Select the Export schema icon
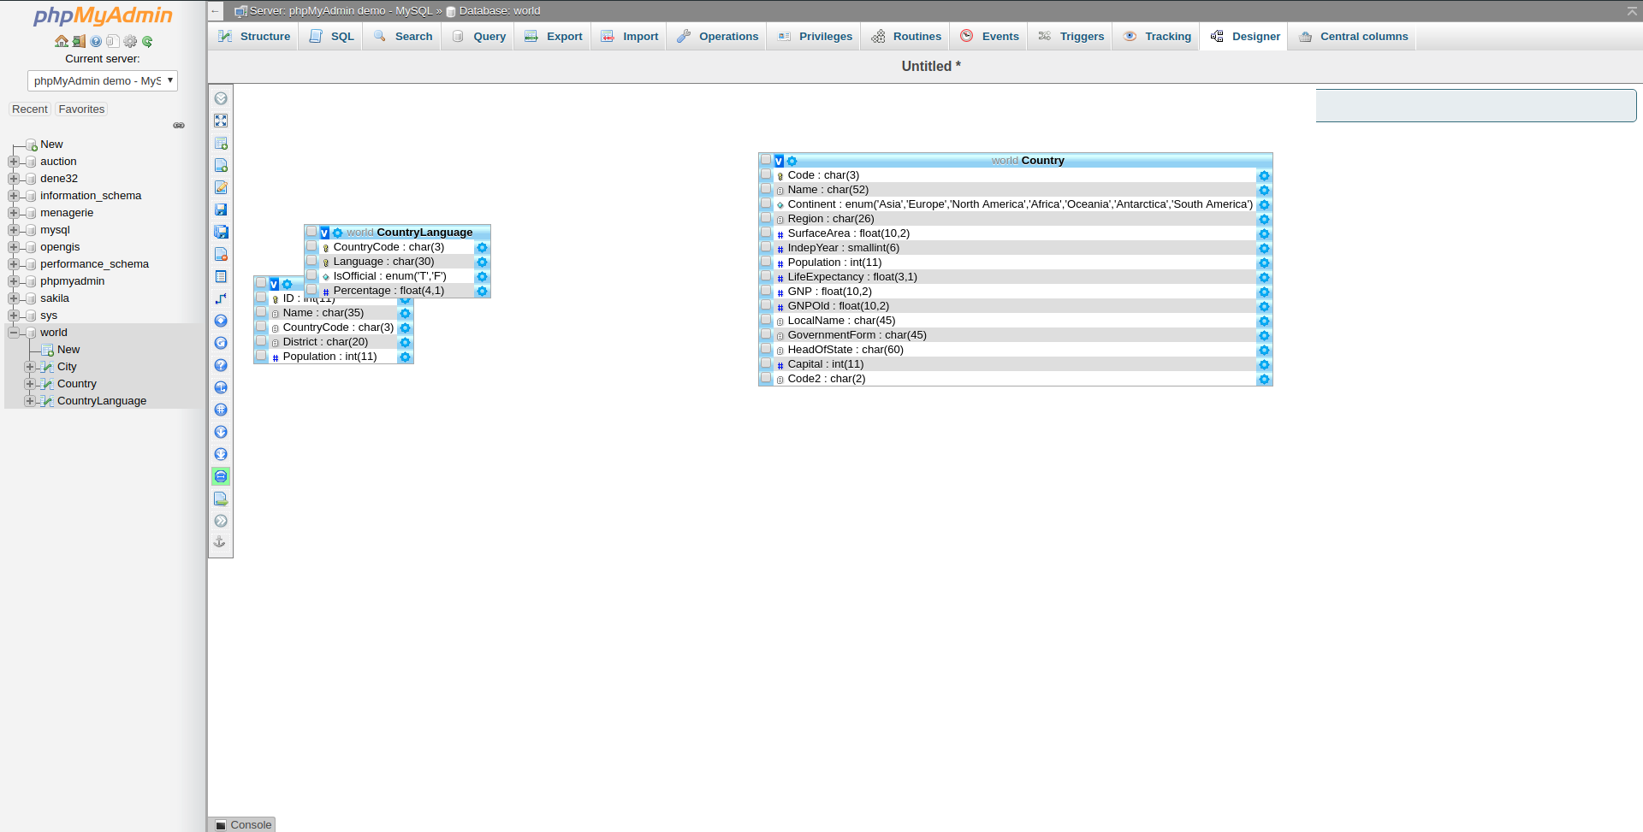Image resolution: width=1643 pixels, height=832 pixels. (221, 499)
